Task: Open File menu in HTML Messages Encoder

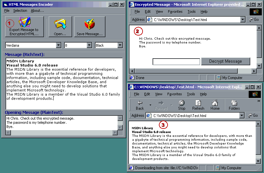Action: point(7,11)
